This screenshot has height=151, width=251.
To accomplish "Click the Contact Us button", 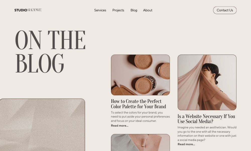I will coord(225,10).
